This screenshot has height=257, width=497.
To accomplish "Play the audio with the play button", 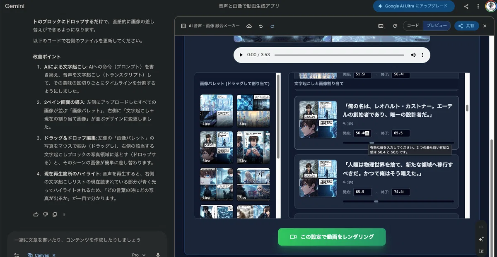I will (242, 55).
